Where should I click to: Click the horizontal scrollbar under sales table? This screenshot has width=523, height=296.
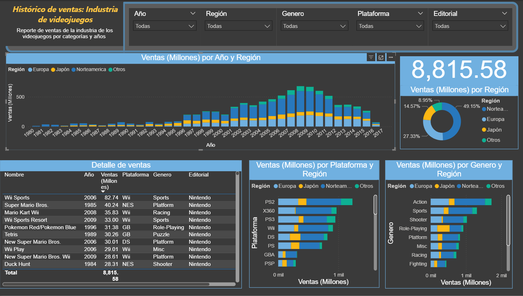pyautogui.click(x=106, y=284)
